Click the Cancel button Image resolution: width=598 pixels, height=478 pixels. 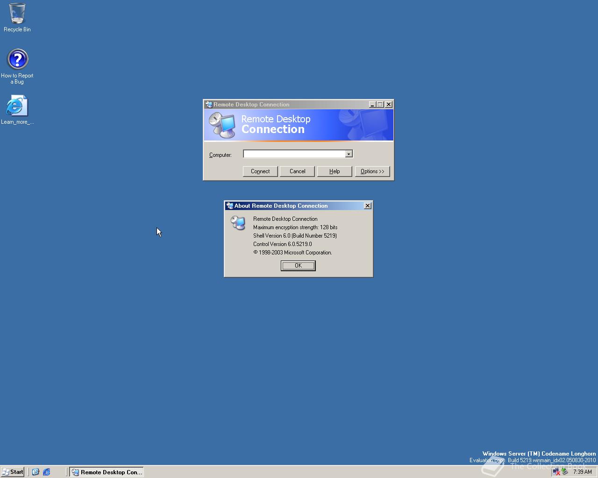tap(297, 171)
